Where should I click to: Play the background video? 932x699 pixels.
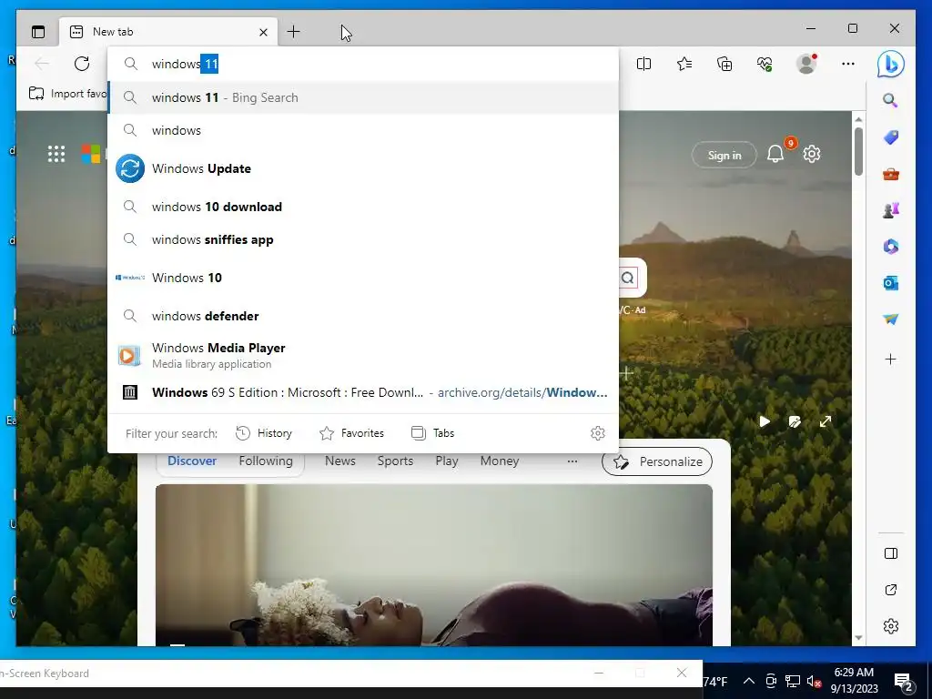(765, 421)
